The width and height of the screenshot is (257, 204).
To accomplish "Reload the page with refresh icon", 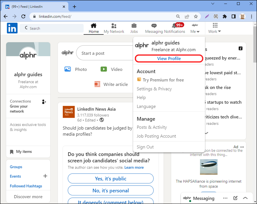I will tap(23, 16).
